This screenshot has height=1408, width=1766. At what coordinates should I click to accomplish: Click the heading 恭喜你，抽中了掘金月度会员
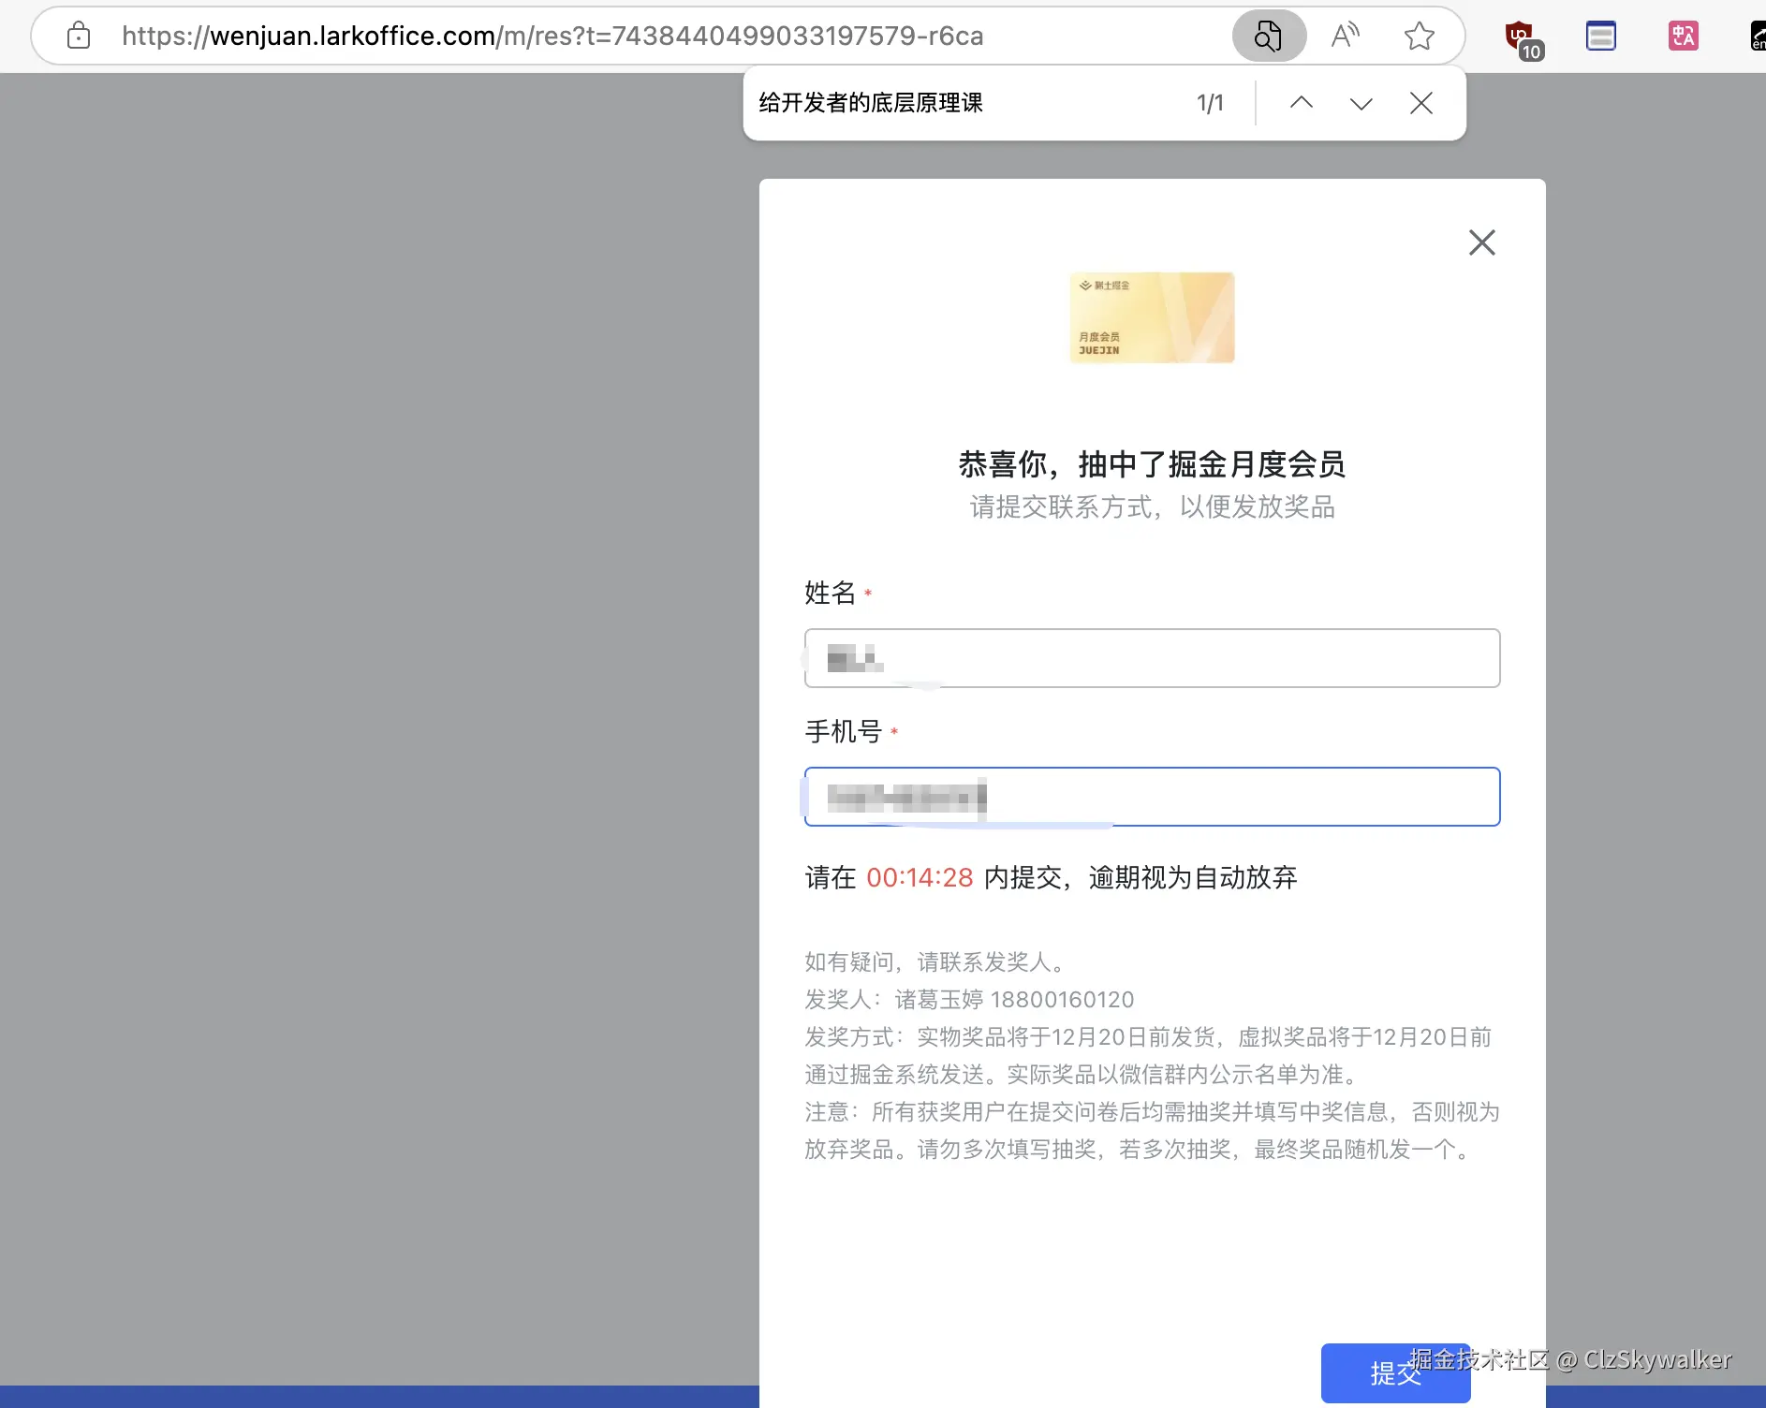pyautogui.click(x=1152, y=463)
